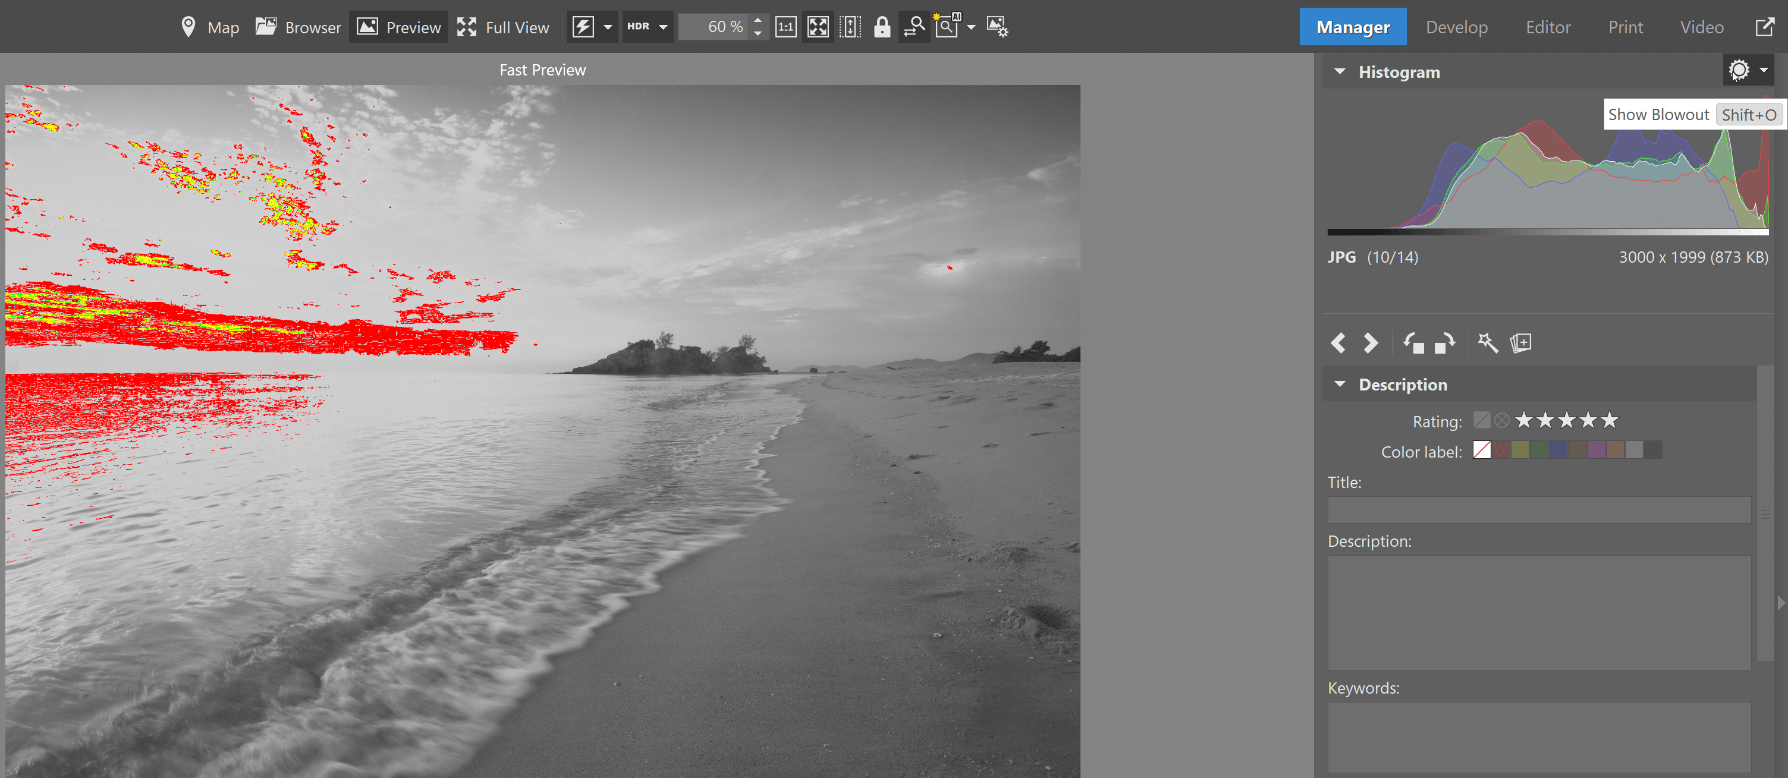Click the 1:1 zoom icon
1788x778 pixels.
(785, 27)
